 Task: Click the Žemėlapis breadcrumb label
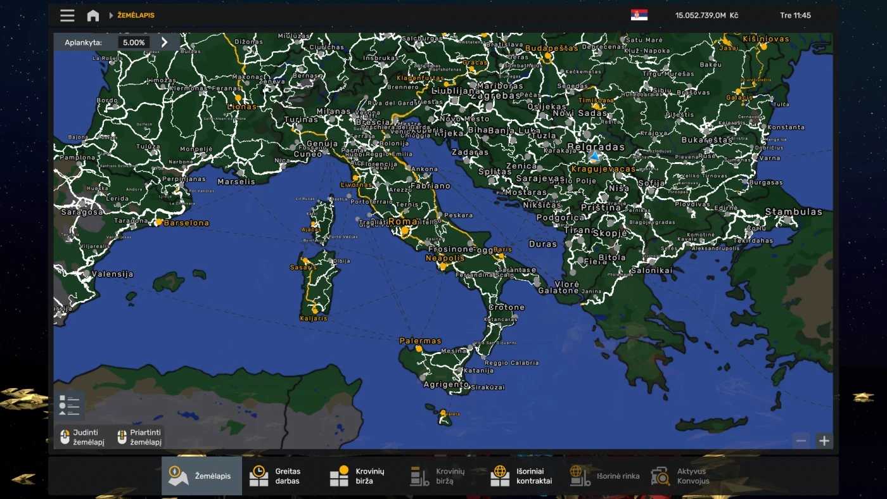pyautogui.click(x=136, y=15)
